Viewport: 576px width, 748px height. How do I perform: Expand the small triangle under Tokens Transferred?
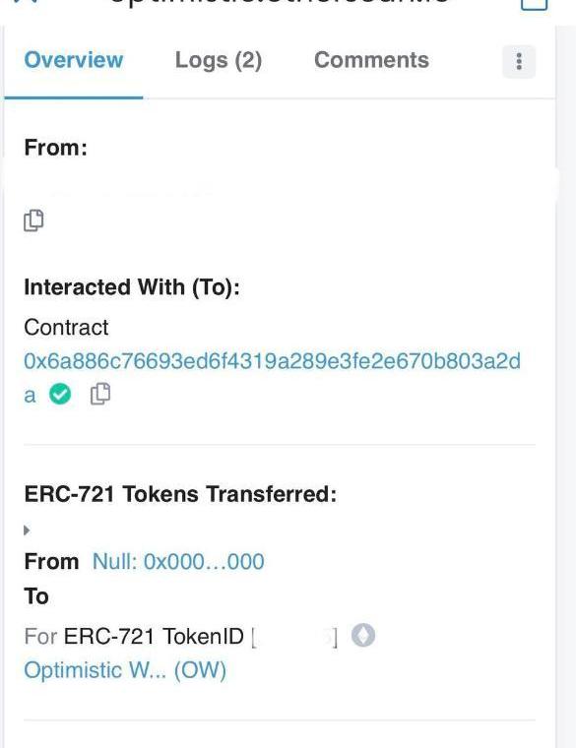click(x=27, y=530)
